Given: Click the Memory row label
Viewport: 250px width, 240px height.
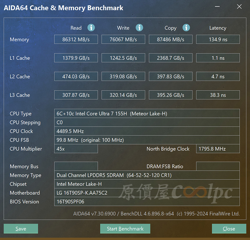Looking at the screenshot, I should [19, 40].
